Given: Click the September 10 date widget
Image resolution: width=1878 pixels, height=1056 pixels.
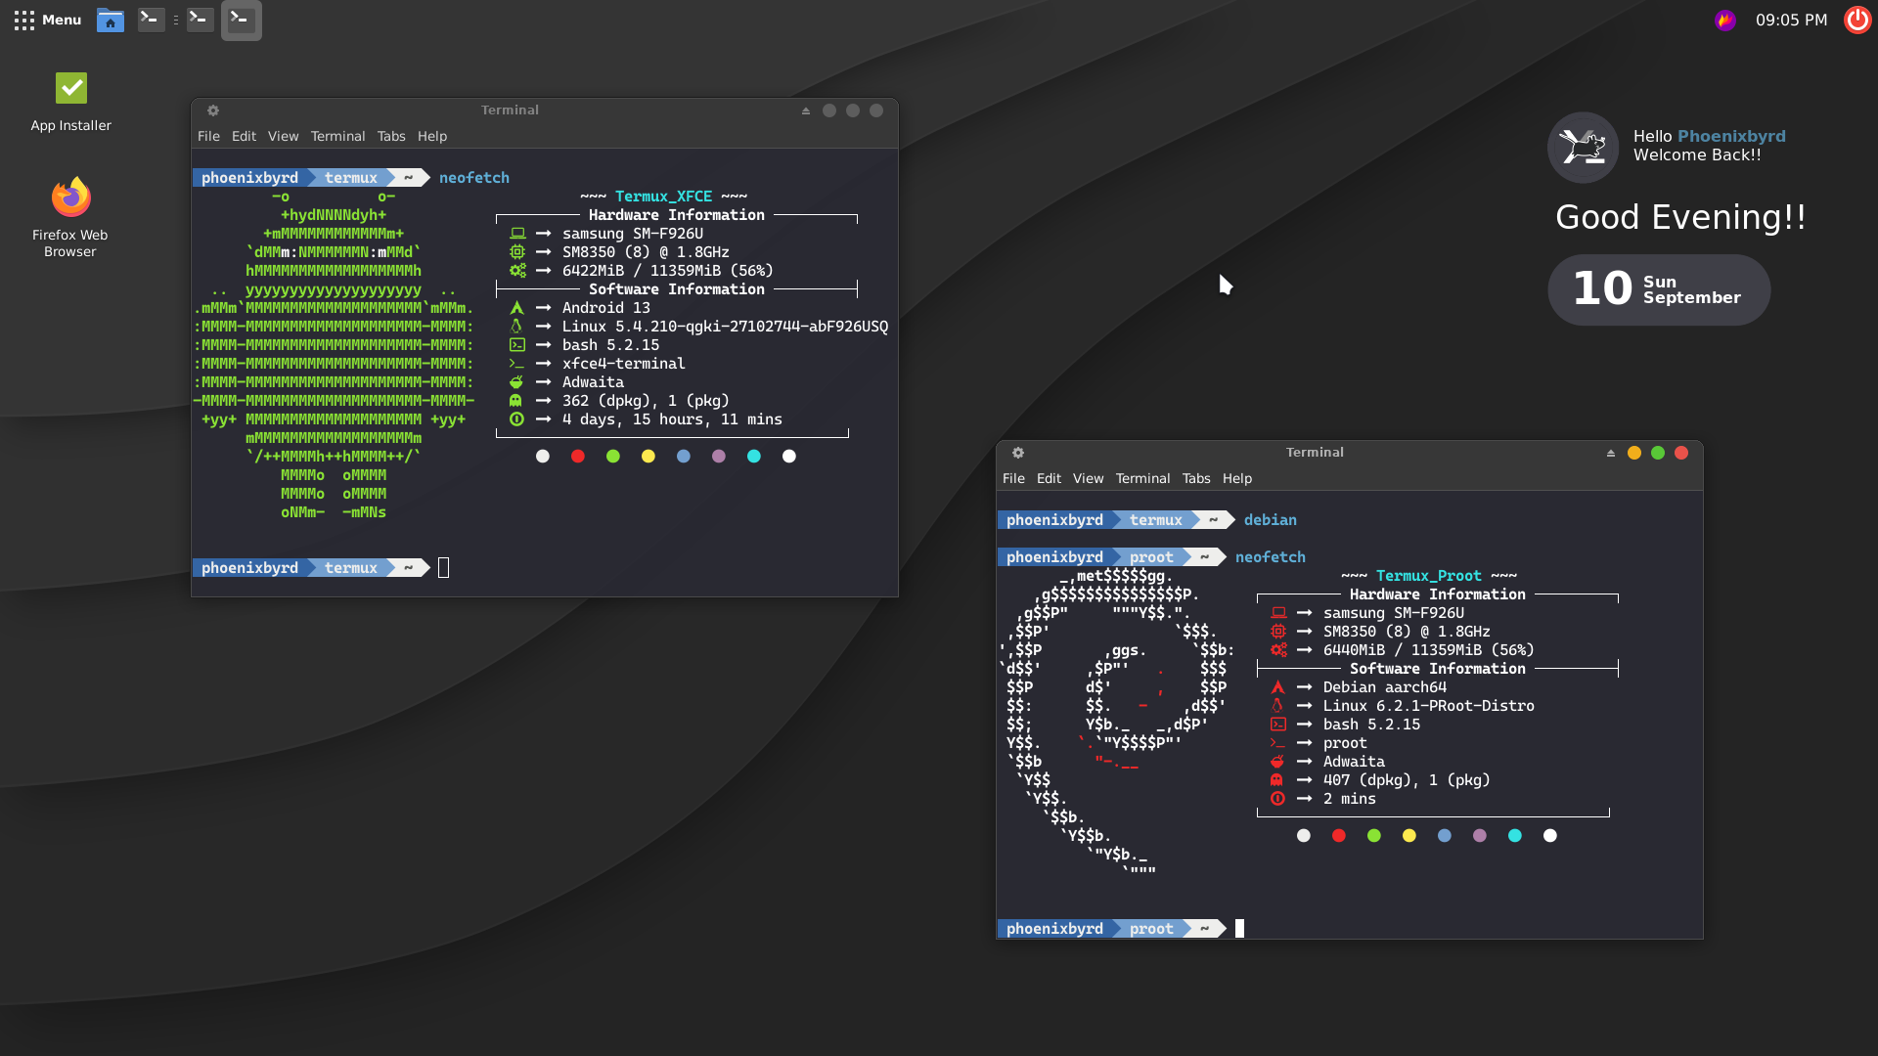Looking at the screenshot, I should pyautogui.click(x=1659, y=289).
